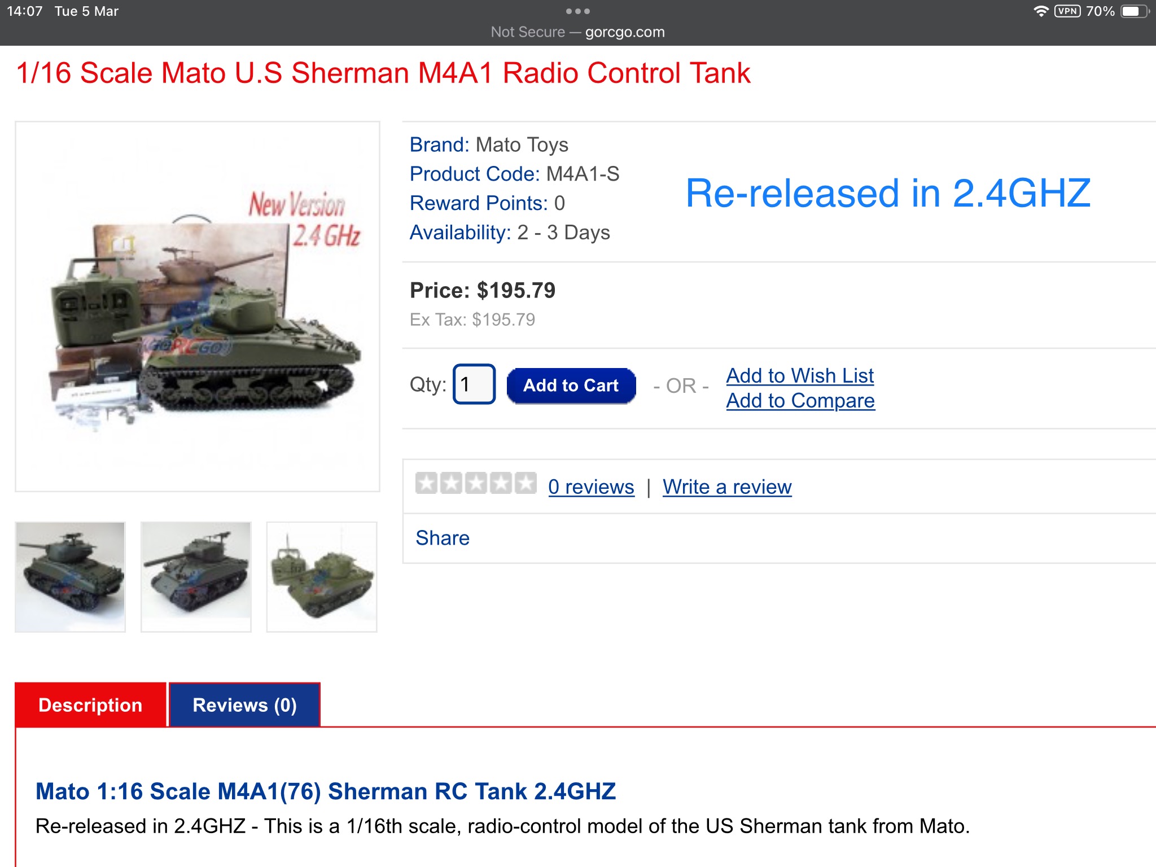Screen dimensions: 1156x867
Task: View thumbnail with tank and remote
Action: (322, 577)
